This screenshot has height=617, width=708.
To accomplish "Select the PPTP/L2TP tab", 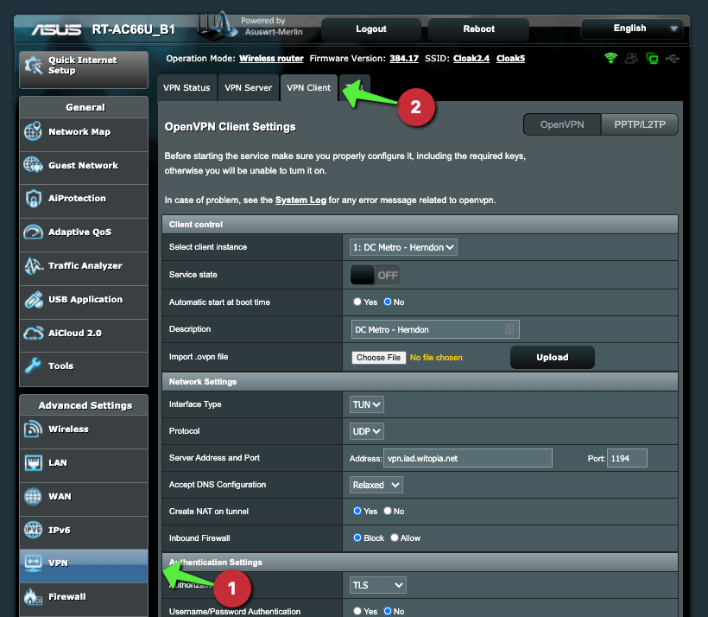I will 639,124.
